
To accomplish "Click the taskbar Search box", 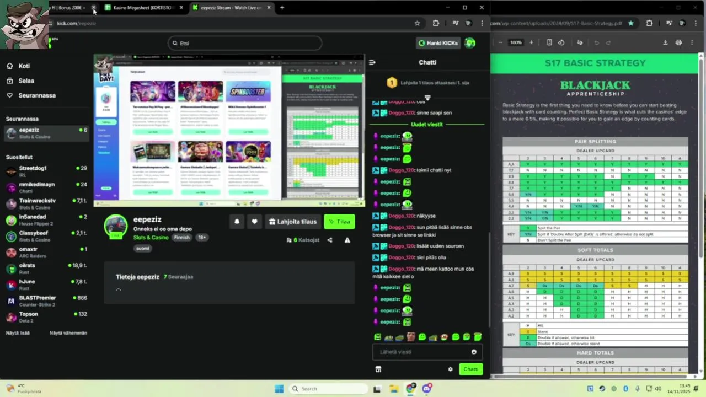I will tap(329, 389).
